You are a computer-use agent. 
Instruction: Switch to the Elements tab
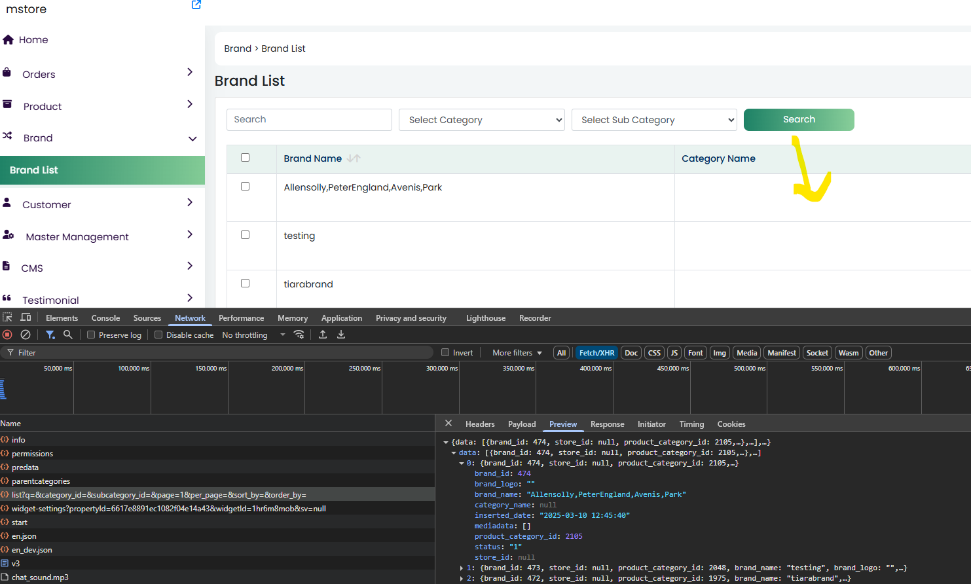(x=62, y=318)
